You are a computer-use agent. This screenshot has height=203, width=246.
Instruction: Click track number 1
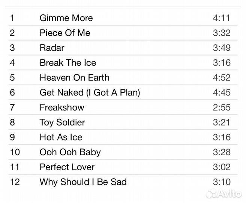(12, 18)
